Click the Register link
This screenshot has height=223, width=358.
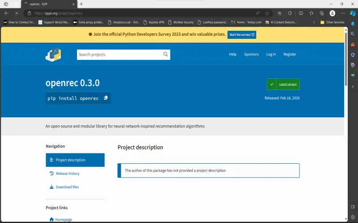[290, 54]
